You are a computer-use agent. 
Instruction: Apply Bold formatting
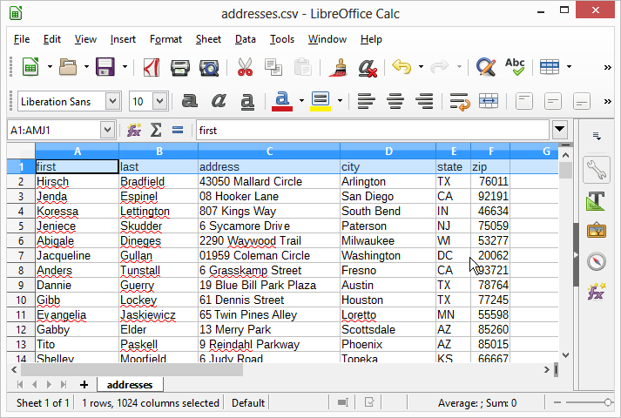point(189,101)
